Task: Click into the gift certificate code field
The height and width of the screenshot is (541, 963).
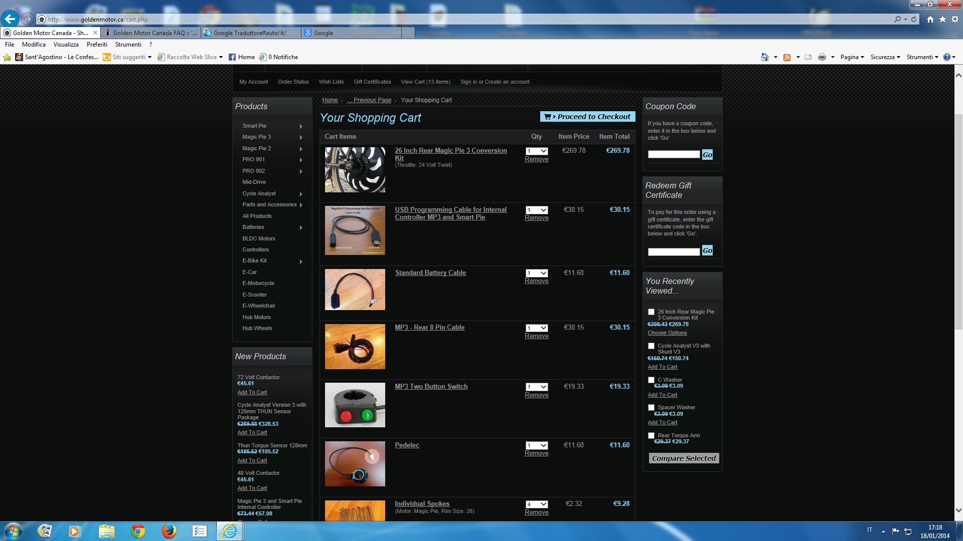Action: (x=674, y=252)
